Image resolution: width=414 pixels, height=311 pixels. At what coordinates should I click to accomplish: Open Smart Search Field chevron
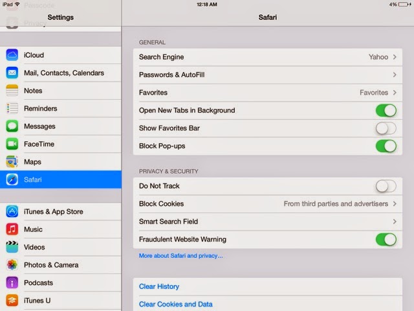[395, 222]
